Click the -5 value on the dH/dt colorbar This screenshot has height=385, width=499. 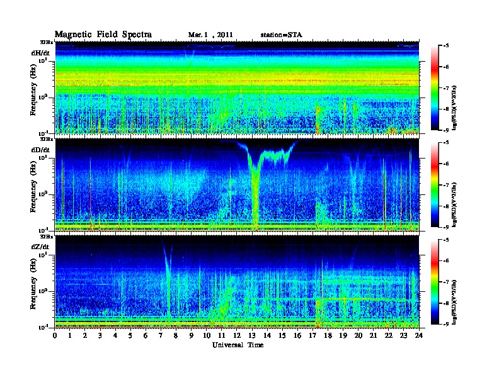446,46
